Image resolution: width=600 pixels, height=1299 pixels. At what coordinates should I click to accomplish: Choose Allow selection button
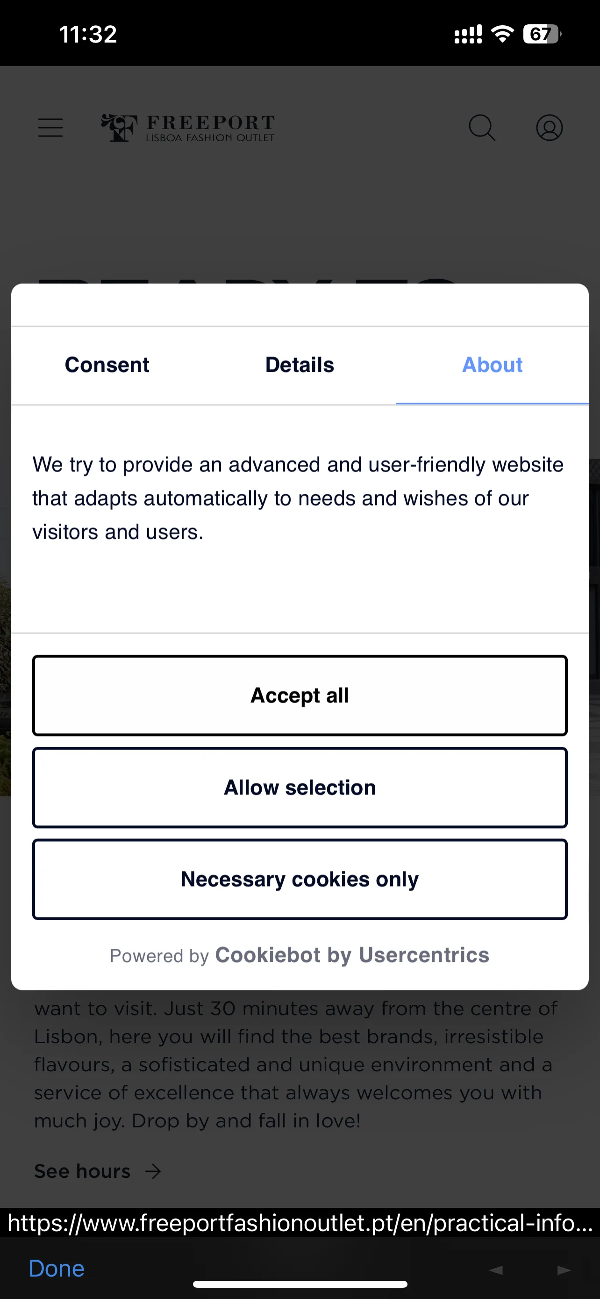tap(300, 787)
